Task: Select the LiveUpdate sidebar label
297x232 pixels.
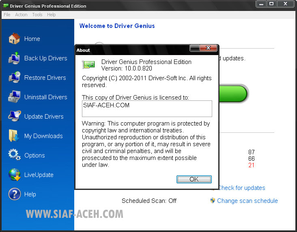Action: pyautogui.click(x=39, y=175)
